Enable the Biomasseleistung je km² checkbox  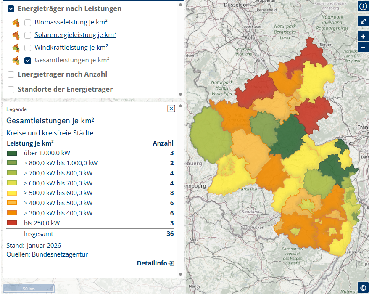tap(28, 23)
